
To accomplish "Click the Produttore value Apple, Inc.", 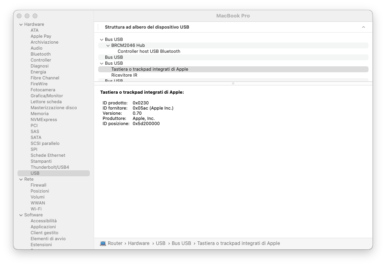I will [x=144, y=118].
